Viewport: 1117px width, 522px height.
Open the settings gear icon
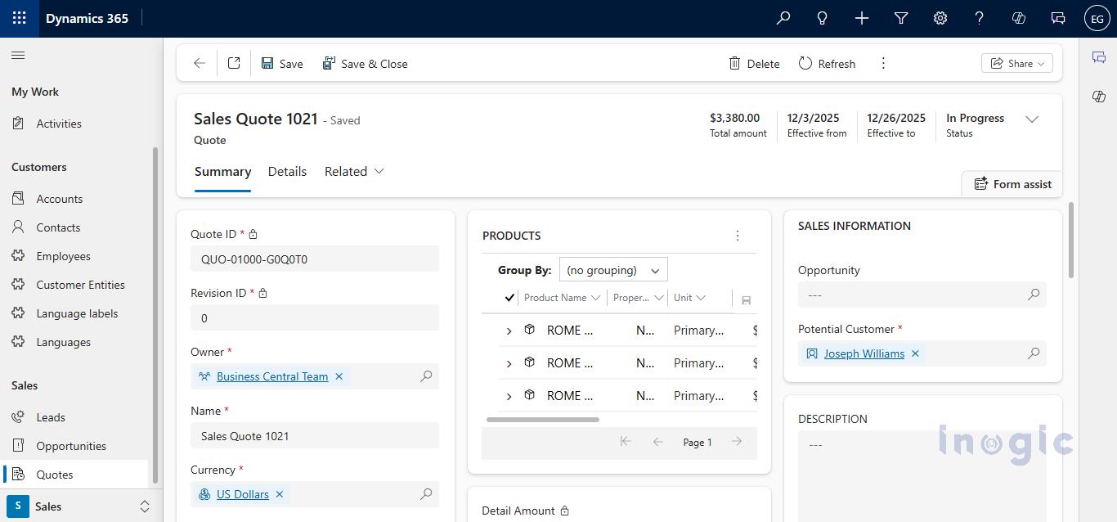940,18
